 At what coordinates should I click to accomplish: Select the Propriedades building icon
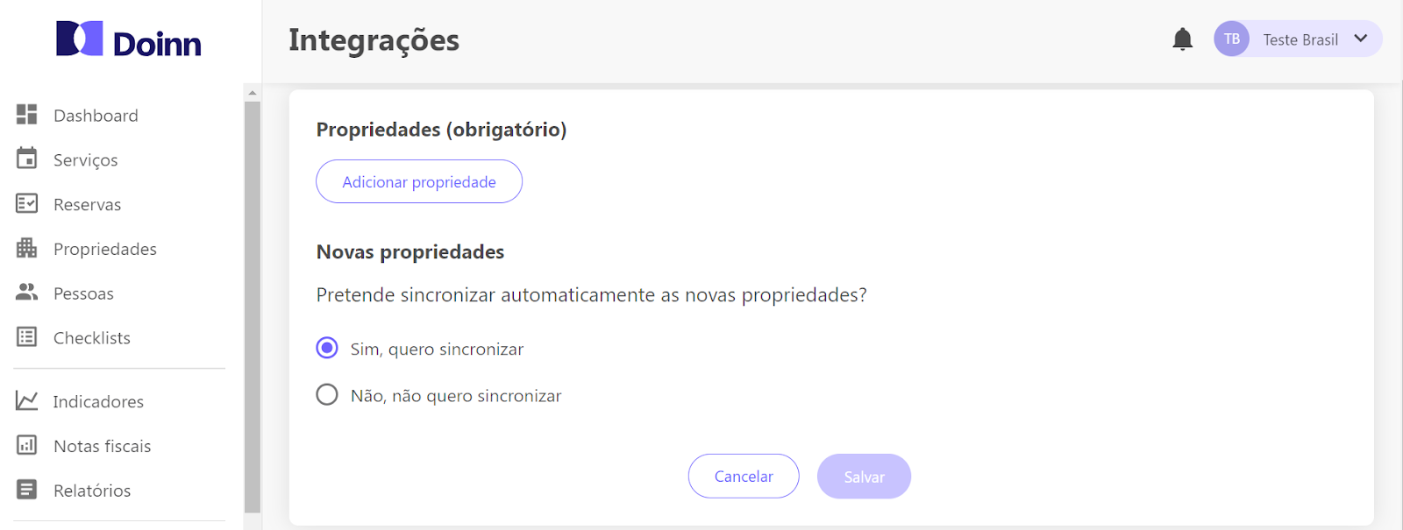coord(27,248)
